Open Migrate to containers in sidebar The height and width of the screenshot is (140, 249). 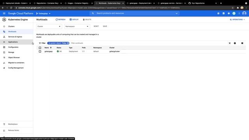coord(16,63)
